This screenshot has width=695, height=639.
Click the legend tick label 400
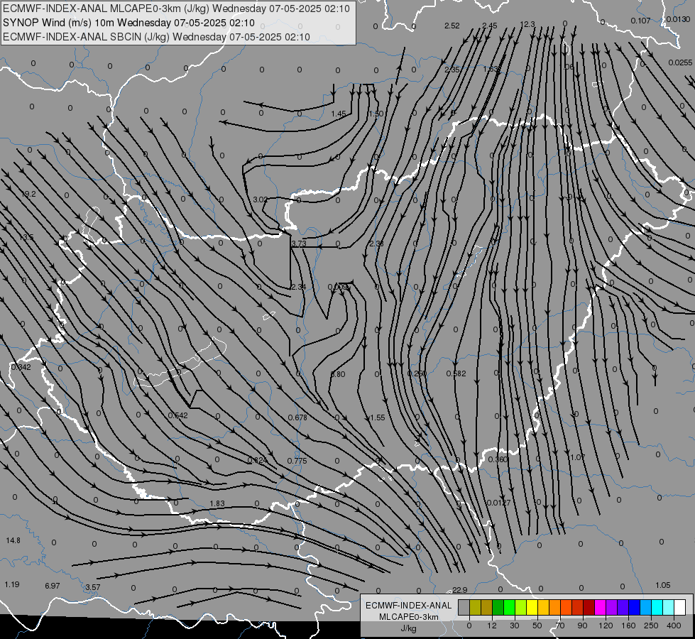tap(674, 626)
